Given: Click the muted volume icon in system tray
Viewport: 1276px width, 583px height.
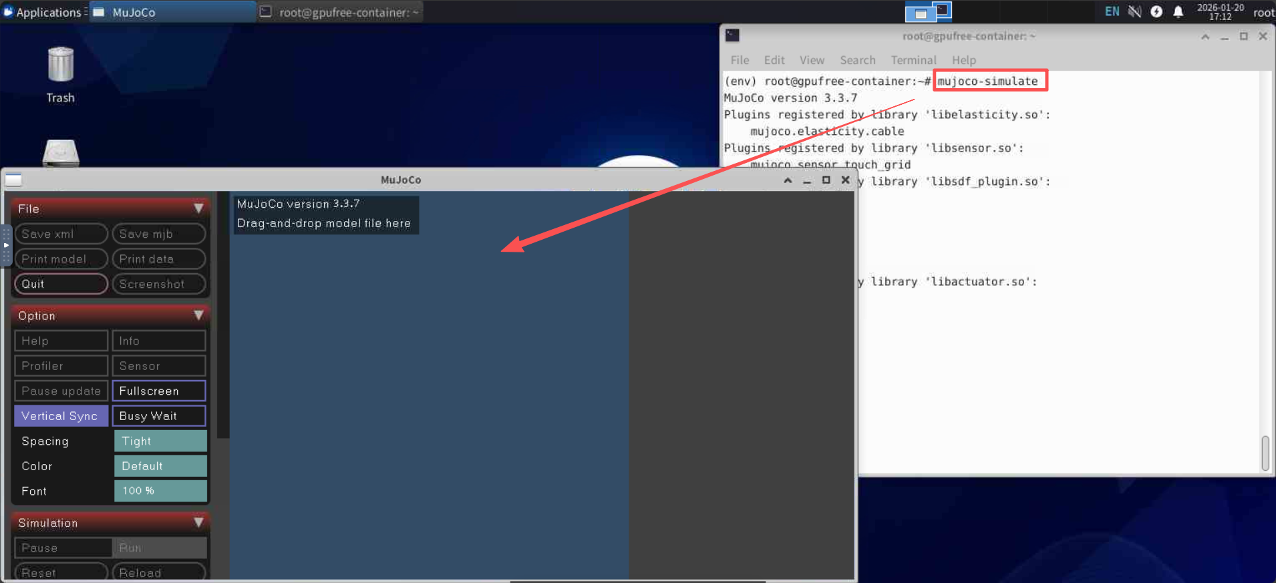Looking at the screenshot, I should 1134,12.
